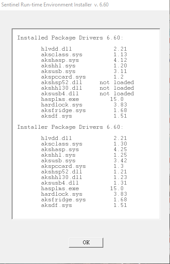Click the akspccard.sys version 1.3 value
The image size is (170, 264).
tap(118, 166)
